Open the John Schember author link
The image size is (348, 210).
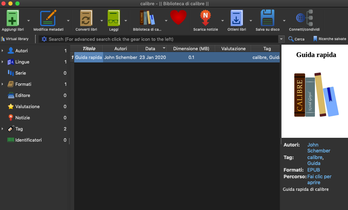(319, 148)
